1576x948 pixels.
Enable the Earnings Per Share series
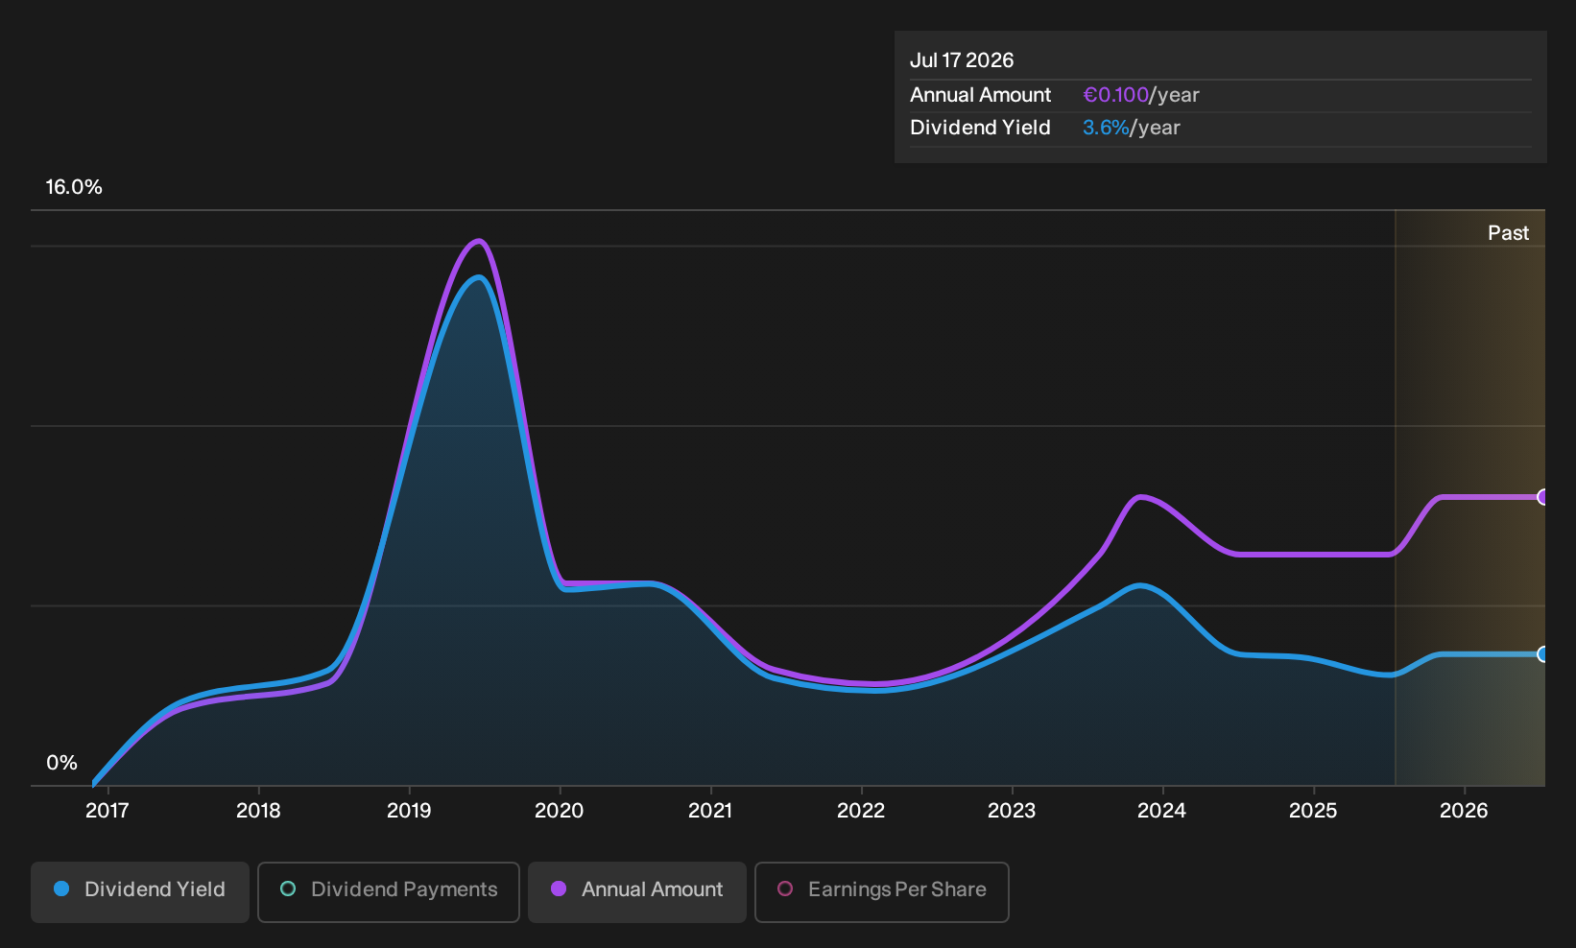point(882,891)
